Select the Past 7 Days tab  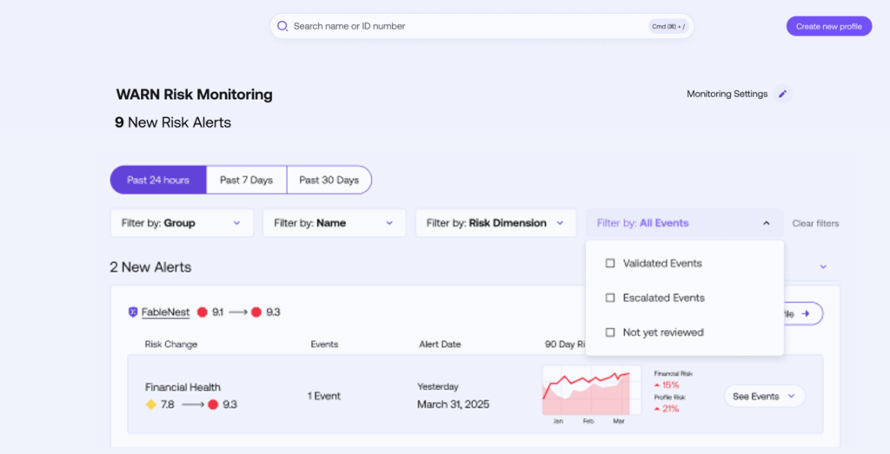[x=246, y=181]
